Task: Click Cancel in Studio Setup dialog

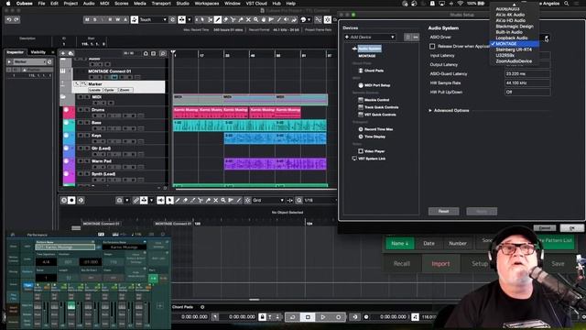Action: coord(545,228)
